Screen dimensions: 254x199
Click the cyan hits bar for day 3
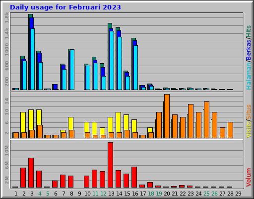click(33, 59)
